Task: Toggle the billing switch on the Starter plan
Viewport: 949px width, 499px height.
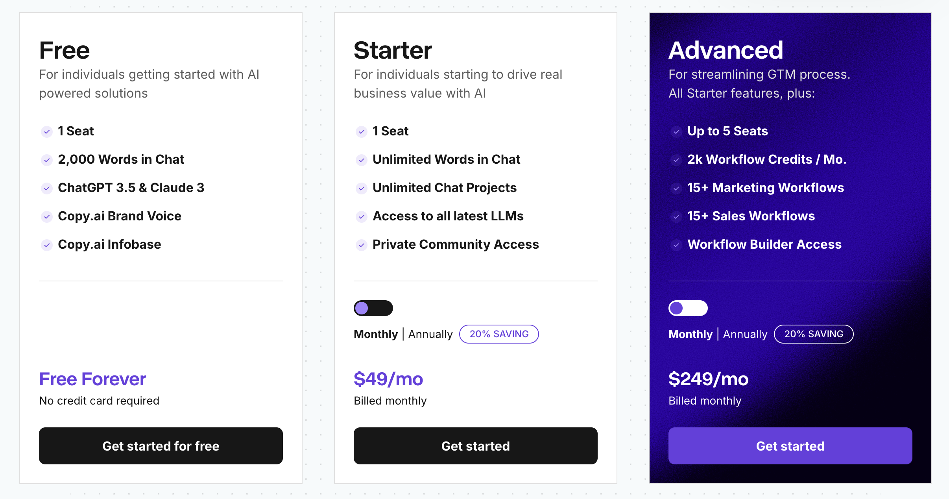Action: (373, 308)
